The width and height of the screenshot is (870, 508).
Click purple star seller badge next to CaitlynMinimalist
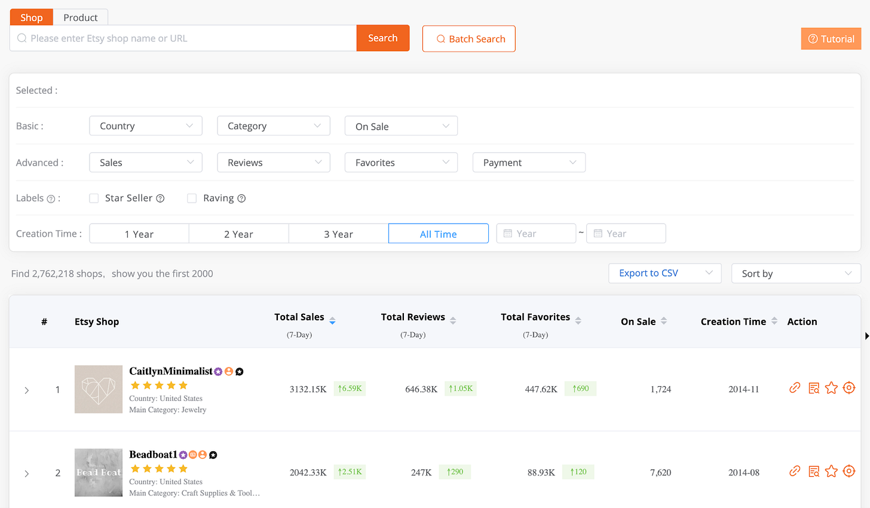click(218, 372)
